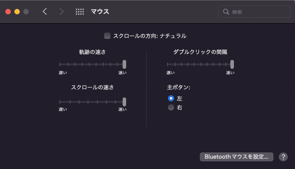This screenshot has height=169, width=295.
Task: Click the middle of the ダブルクリックの間隔 track
Action: tap(199, 64)
